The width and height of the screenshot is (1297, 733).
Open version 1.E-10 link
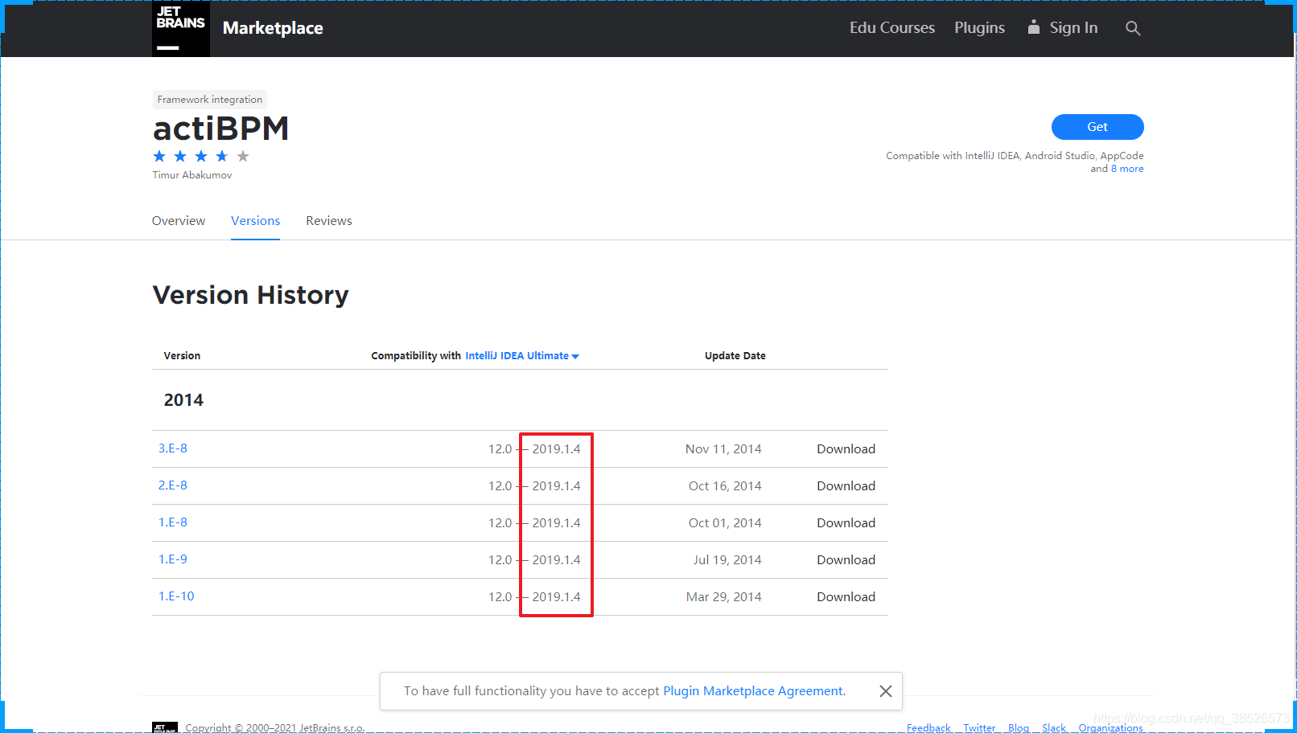176,596
